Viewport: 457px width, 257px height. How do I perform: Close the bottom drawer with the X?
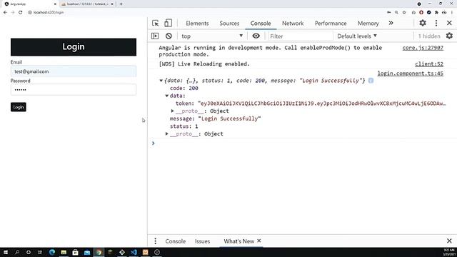pyautogui.click(x=449, y=241)
